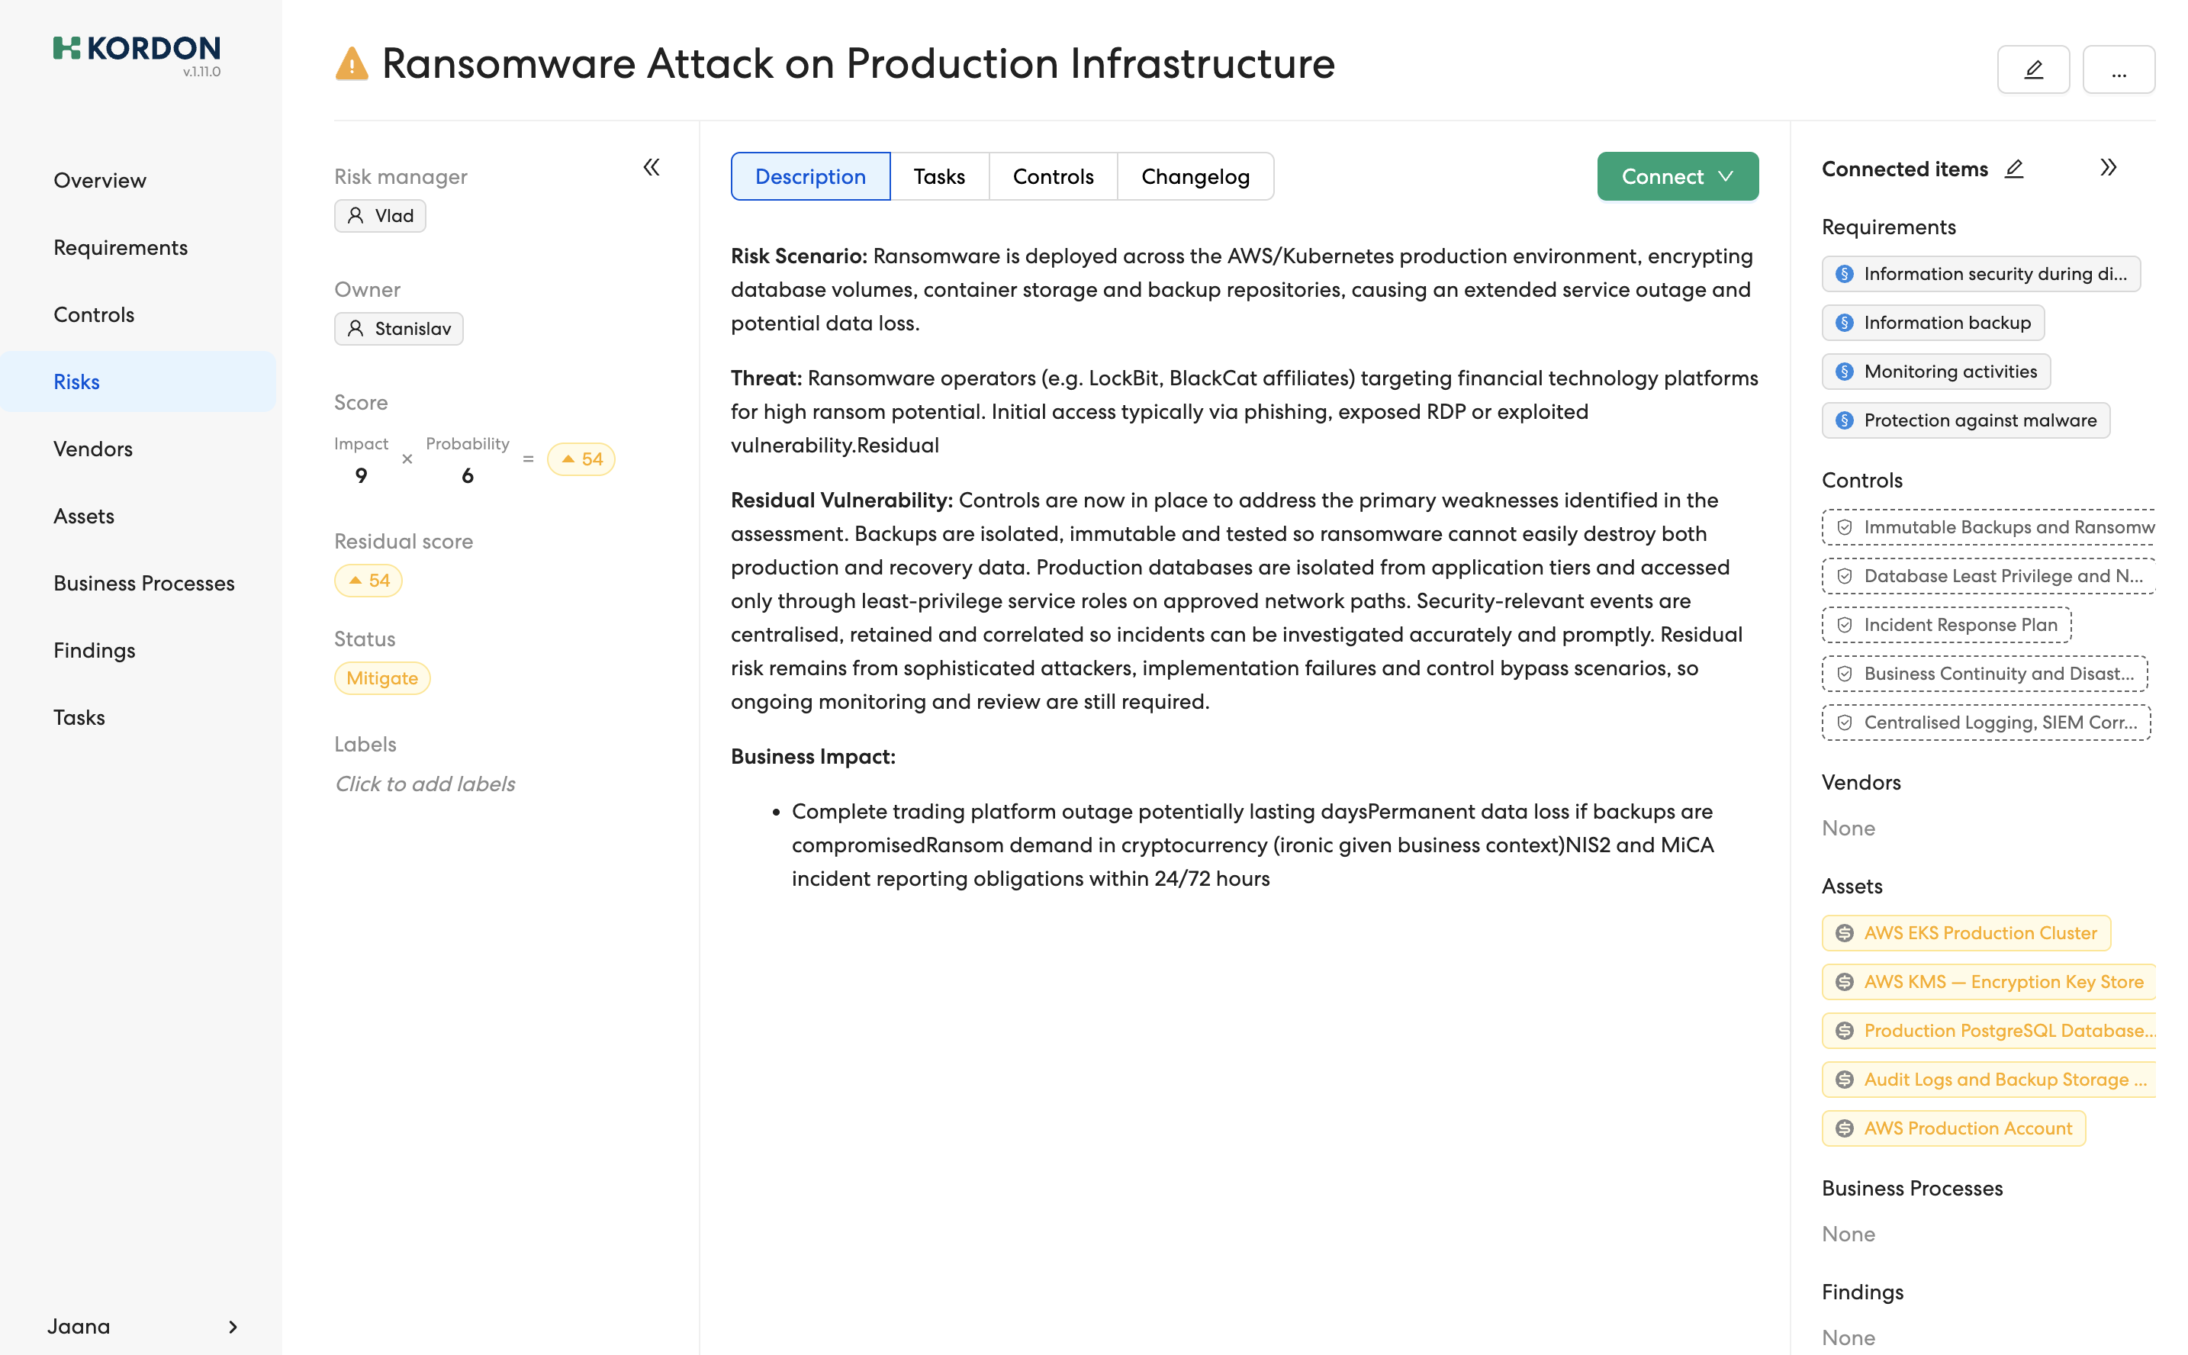
Task: Collapse the risk details left panel
Action: point(652,168)
